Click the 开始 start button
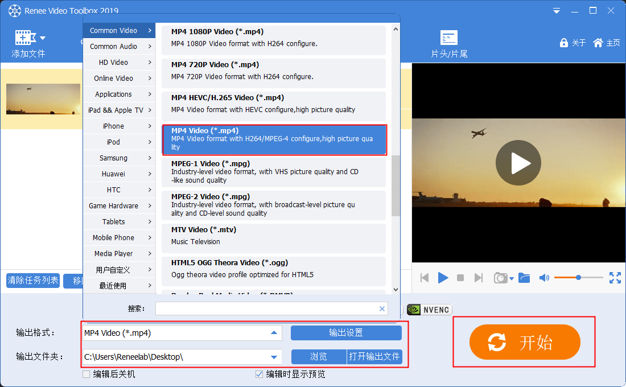 coord(525,342)
